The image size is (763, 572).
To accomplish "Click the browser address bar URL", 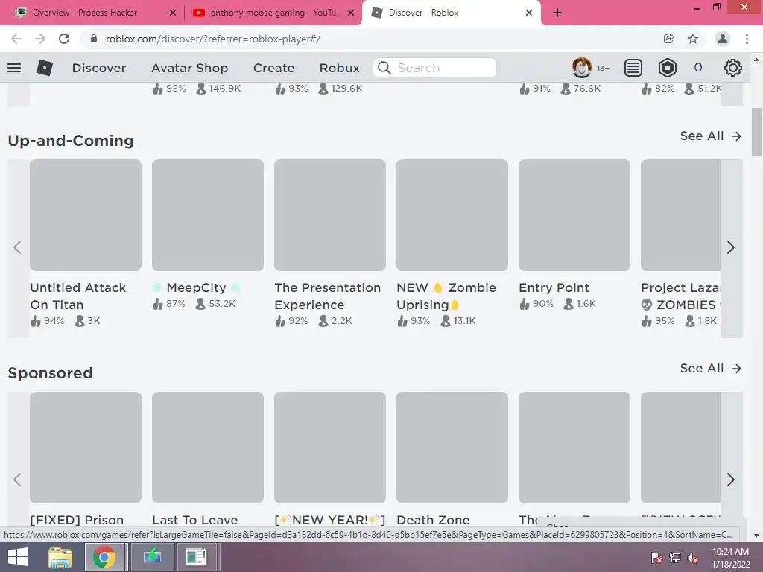I will 213,39.
